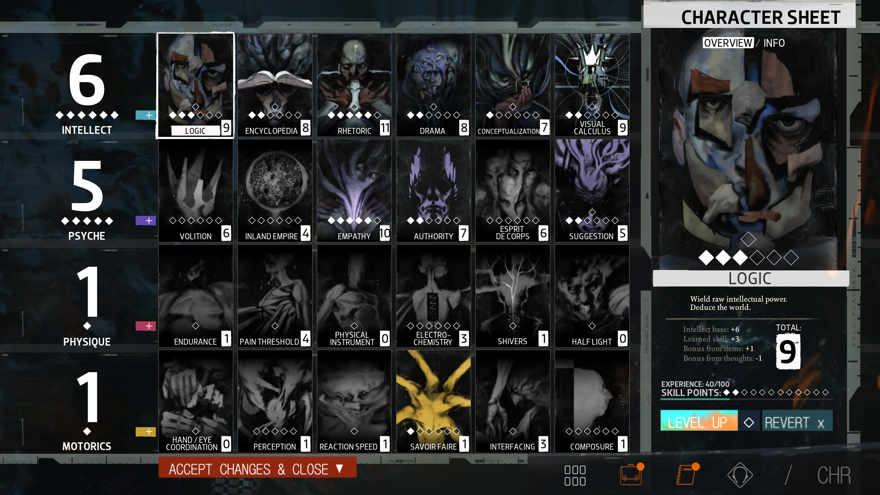Switch to the OVERVIEW tab
880x495 pixels.
click(x=728, y=43)
